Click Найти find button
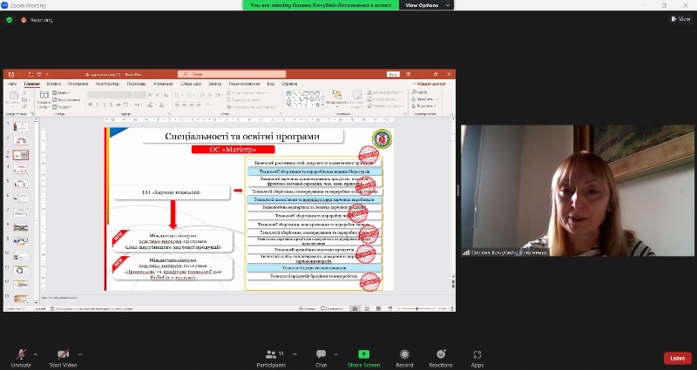Screen dimensions: 697x370 tap(420, 92)
